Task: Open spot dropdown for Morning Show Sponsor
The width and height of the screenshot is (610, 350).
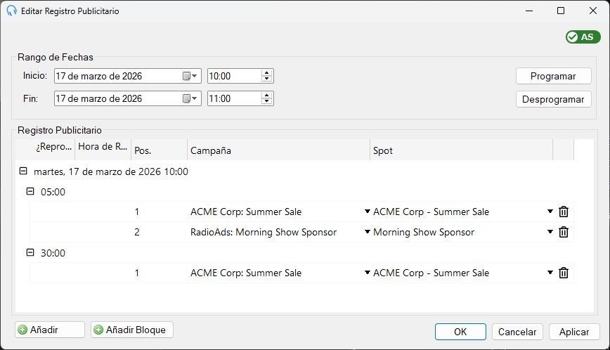Action: (550, 232)
